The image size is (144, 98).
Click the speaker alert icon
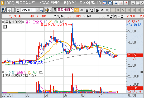click(x=47, y=10)
